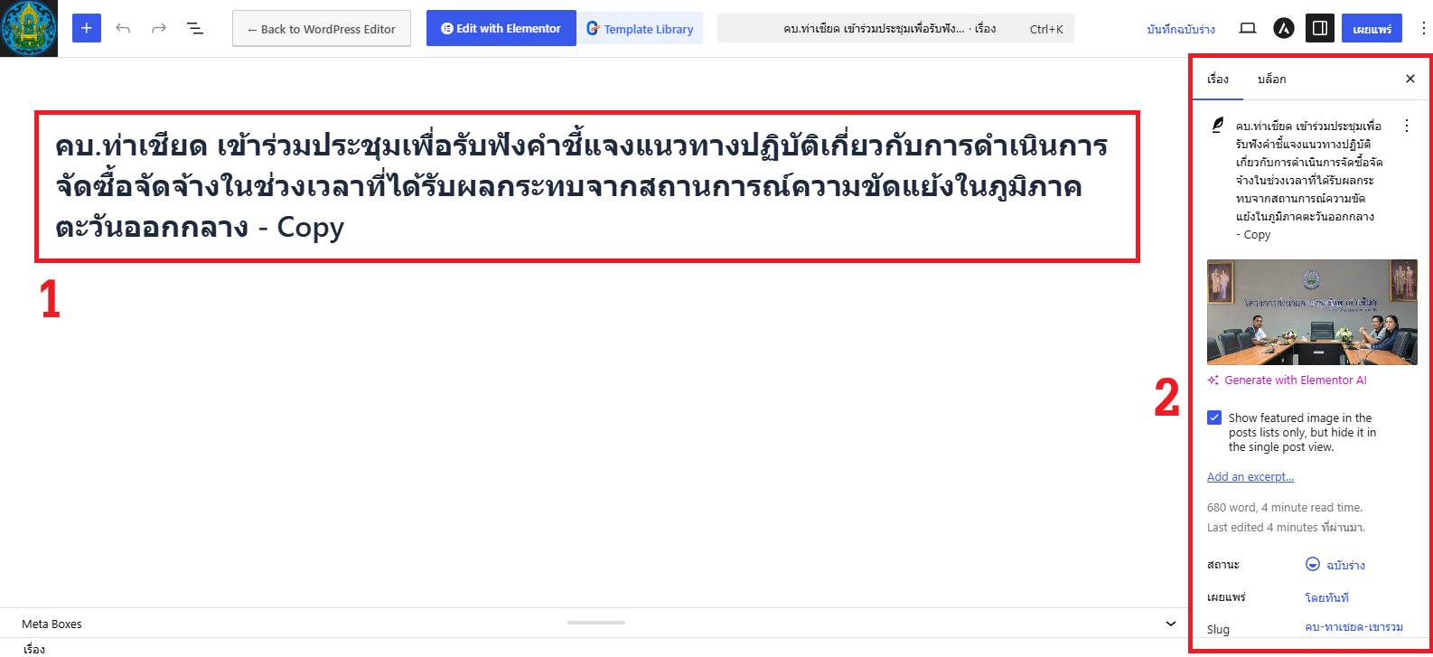Click Back to WordPress Editor button
Screen dimensions: 1433x657
(x=322, y=29)
